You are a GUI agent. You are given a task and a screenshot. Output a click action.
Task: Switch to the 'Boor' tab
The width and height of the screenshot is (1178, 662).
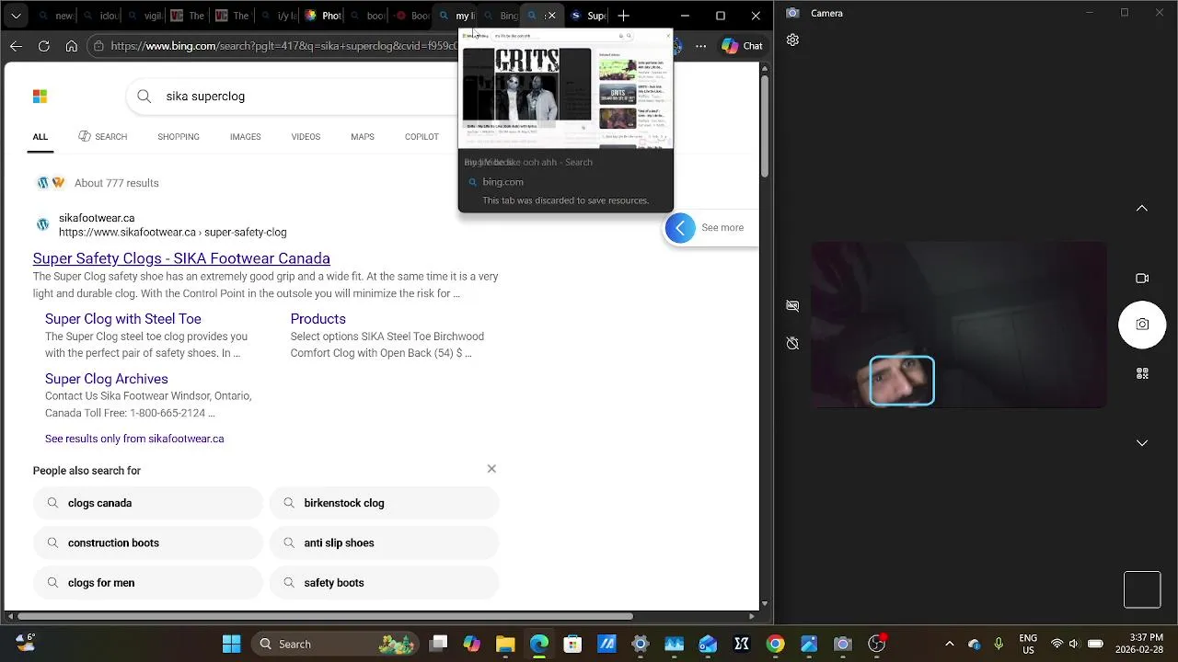point(411,16)
